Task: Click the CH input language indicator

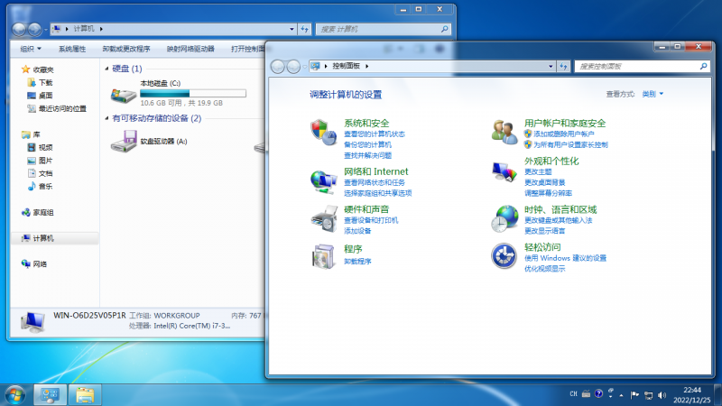Action: click(x=573, y=394)
